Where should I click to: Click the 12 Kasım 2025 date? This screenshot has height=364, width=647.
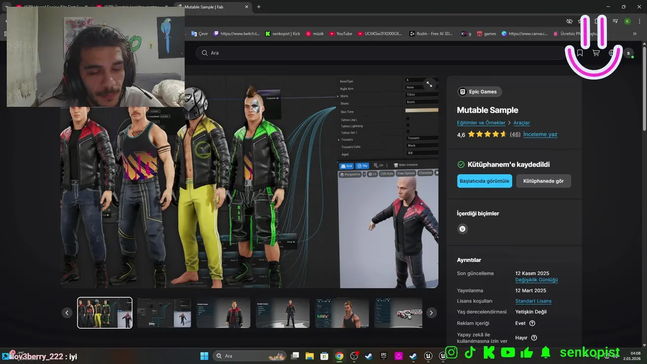pyautogui.click(x=532, y=274)
